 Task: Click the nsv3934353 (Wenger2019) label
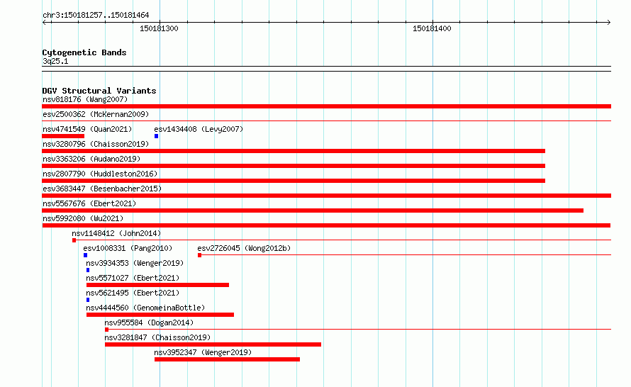tap(135, 263)
